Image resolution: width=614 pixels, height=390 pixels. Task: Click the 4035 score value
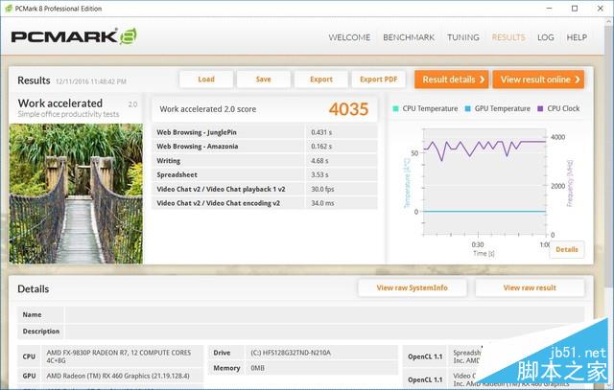348,109
